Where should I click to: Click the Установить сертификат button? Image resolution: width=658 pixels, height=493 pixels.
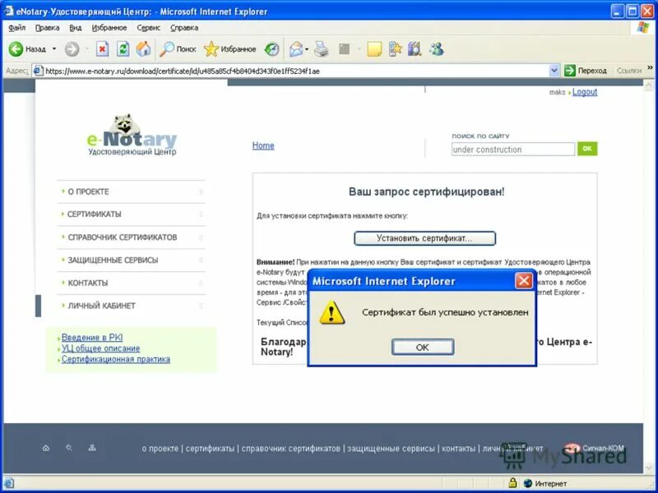tap(424, 238)
